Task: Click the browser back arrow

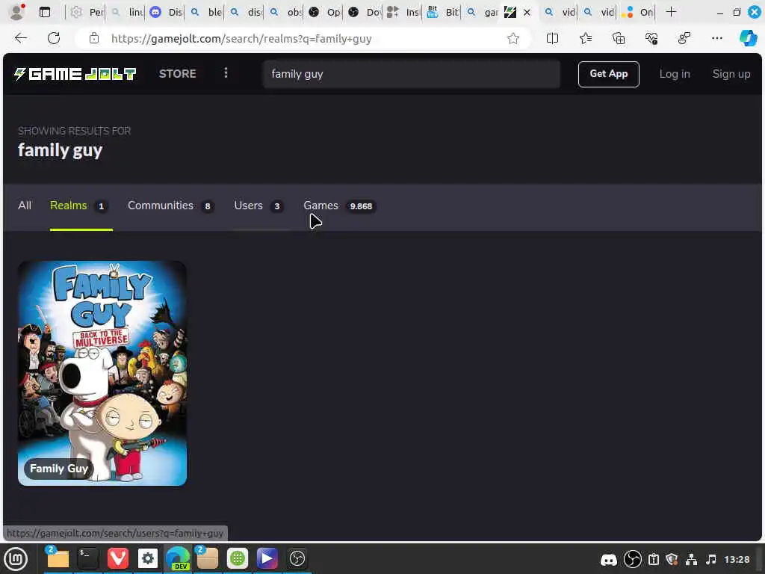Action: pyautogui.click(x=20, y=38)
